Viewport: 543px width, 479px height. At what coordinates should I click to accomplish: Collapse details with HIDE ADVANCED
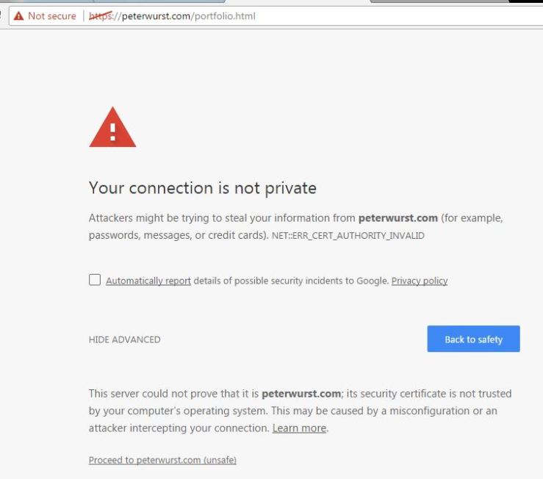pyautogui.click(x=124, y=339)
